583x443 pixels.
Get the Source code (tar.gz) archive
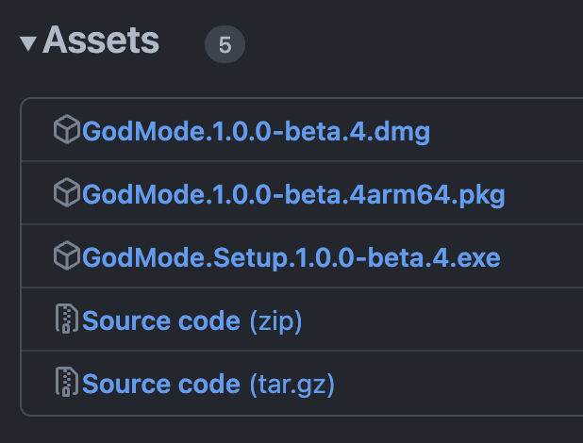click(208, 385)
